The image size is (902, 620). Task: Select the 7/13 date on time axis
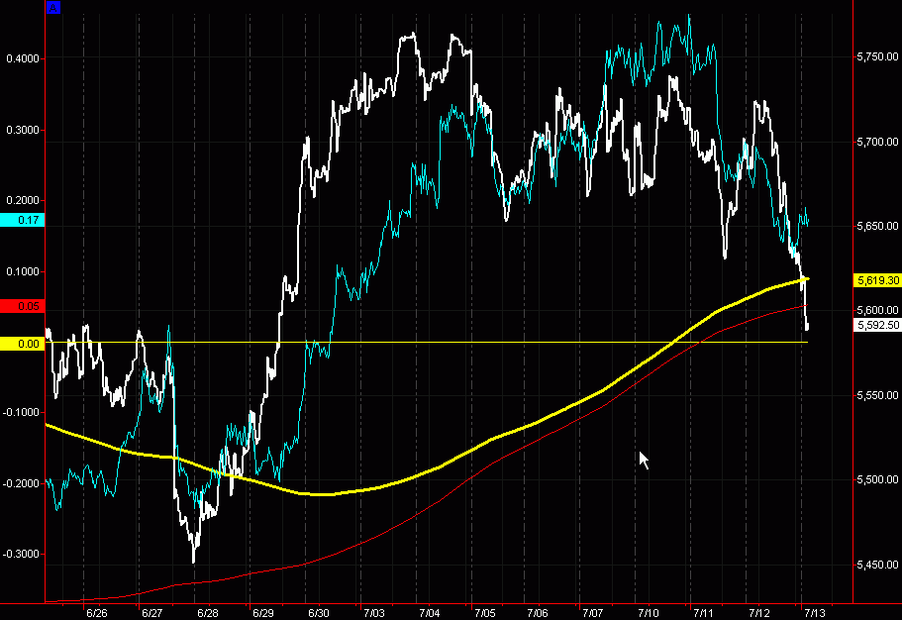coord(814,613)
